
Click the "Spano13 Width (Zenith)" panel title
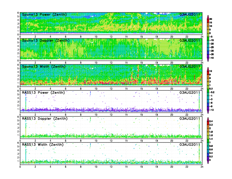[x=44, y=66]
